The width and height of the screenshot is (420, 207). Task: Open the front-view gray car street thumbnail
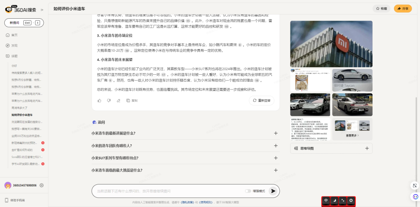pyautogui.click(x=310, y=105)
